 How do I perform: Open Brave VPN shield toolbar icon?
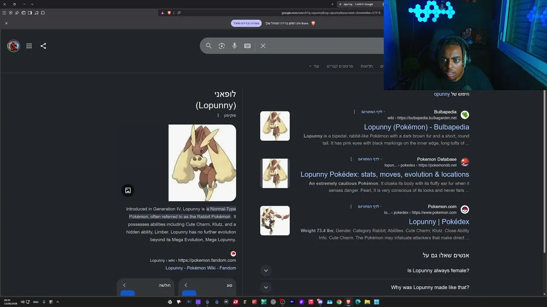[11, 13]
